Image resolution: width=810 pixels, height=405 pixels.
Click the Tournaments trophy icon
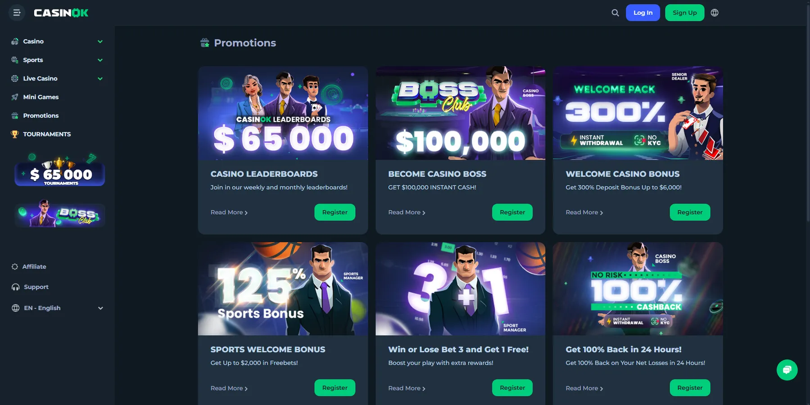[x=15, y=134]
